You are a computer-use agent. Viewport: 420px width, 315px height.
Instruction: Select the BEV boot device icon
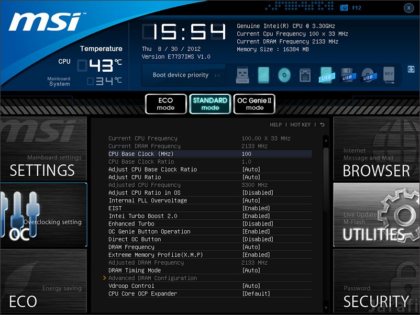[x=389, y=75]
